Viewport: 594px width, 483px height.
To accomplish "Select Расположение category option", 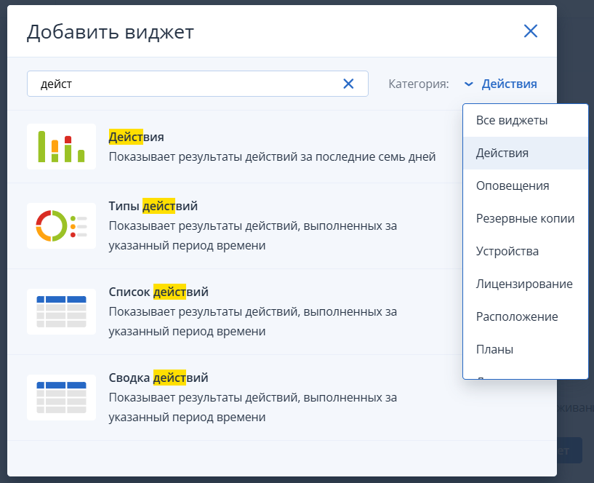I will 525,316.
